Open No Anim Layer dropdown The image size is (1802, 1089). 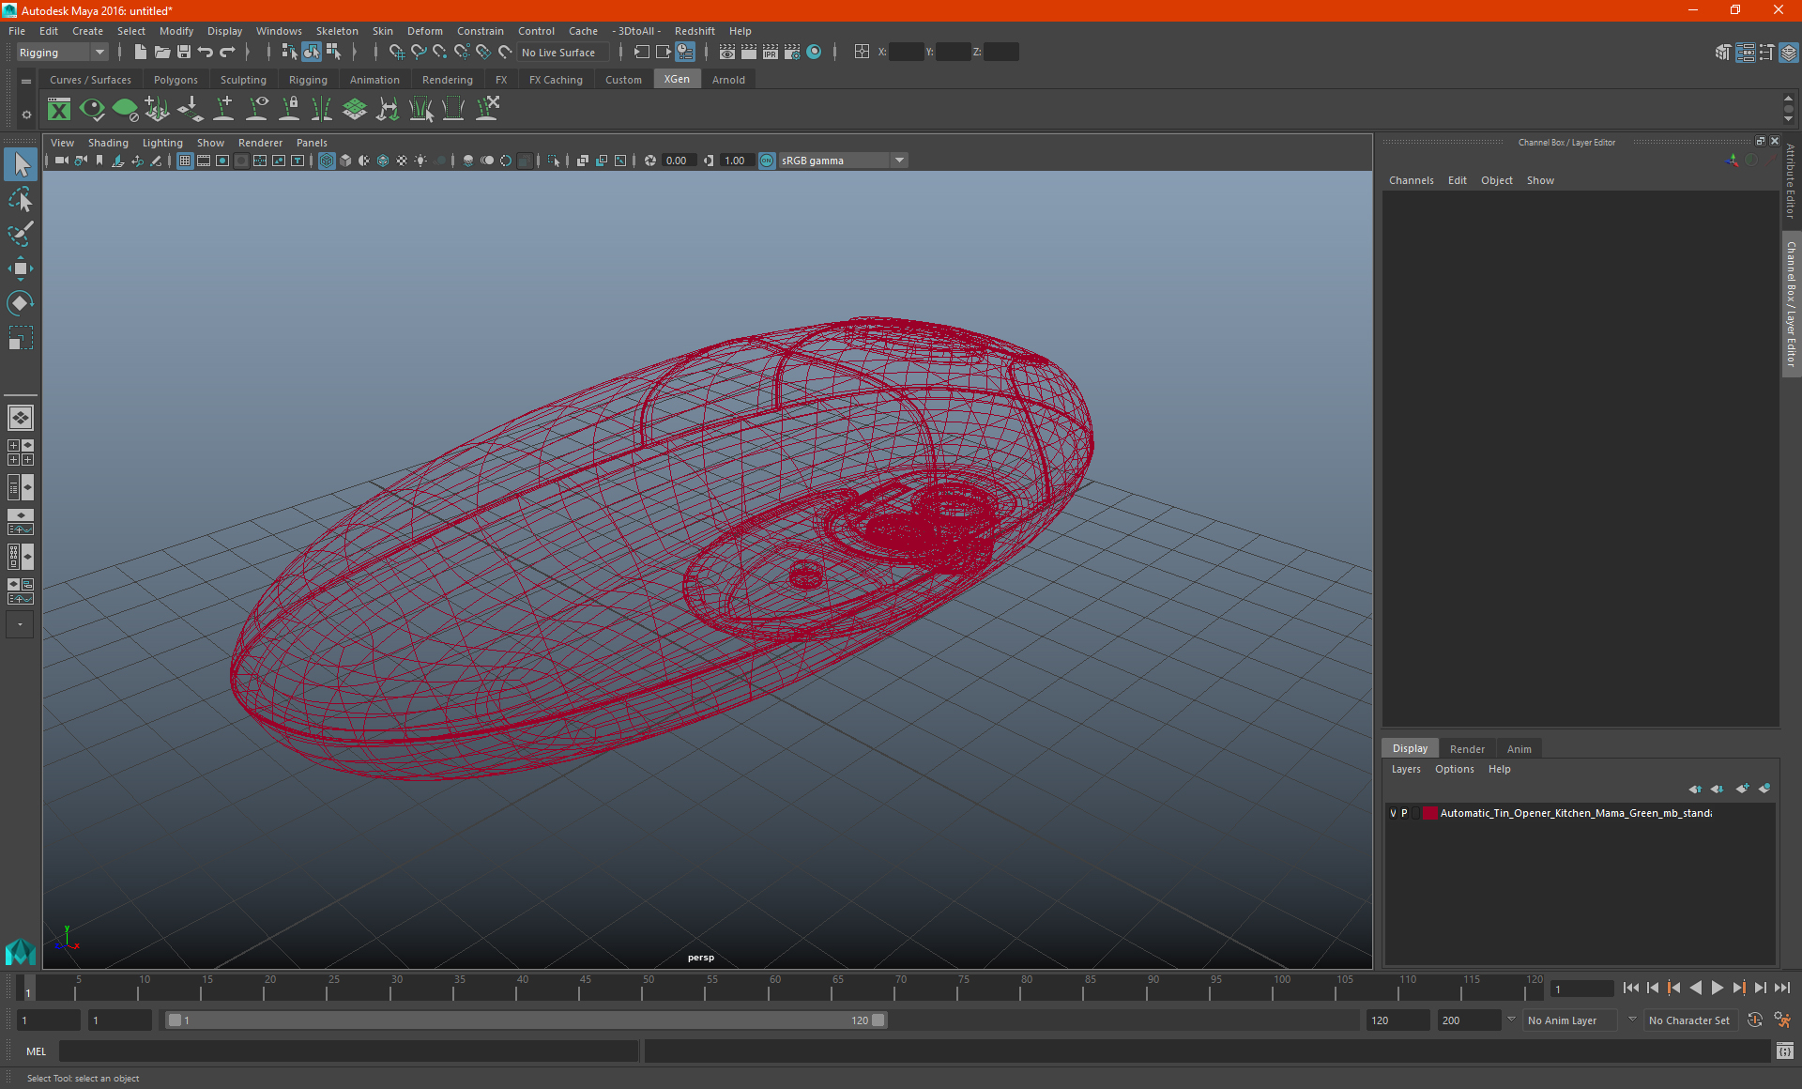coord(1570,1020)
